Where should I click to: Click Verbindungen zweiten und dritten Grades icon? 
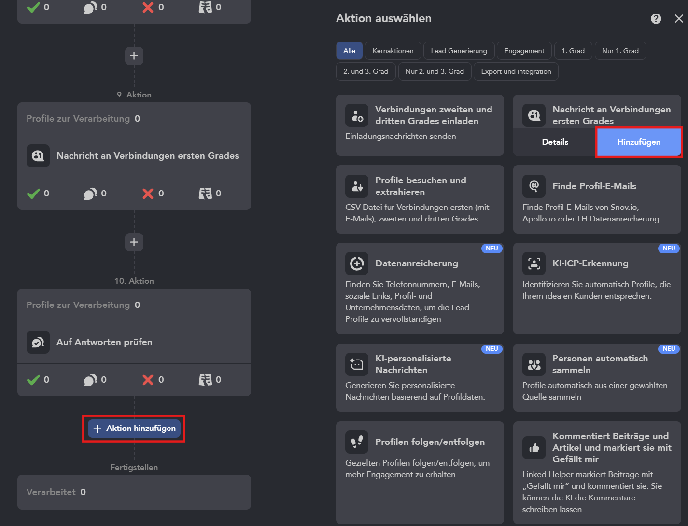[x=357, y=115]
